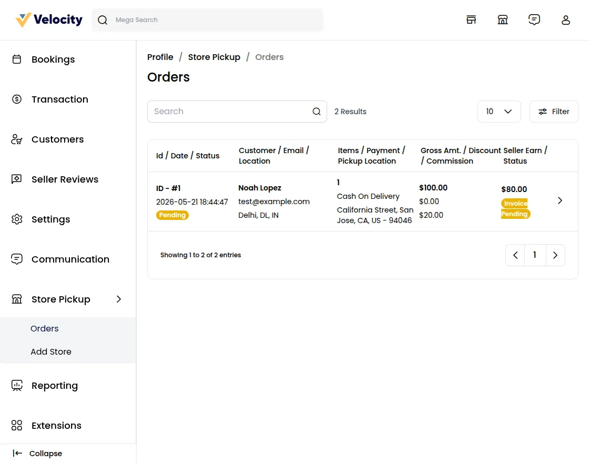This screenshot has height=463, width=589.
Task: Go to previous page arrow
Action: (x=515, y=255)
